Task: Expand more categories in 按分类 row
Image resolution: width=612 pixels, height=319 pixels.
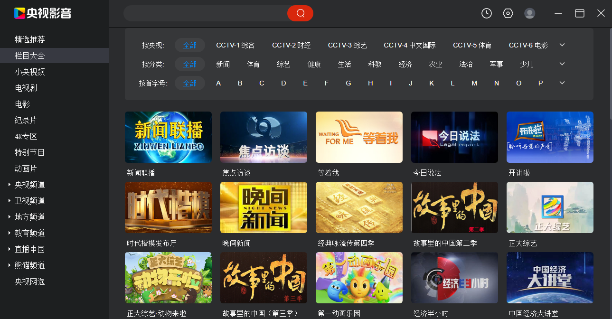Action: [562, 64]
